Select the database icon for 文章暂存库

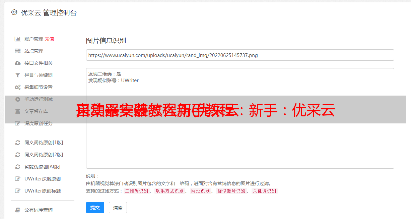coord(18,111)
